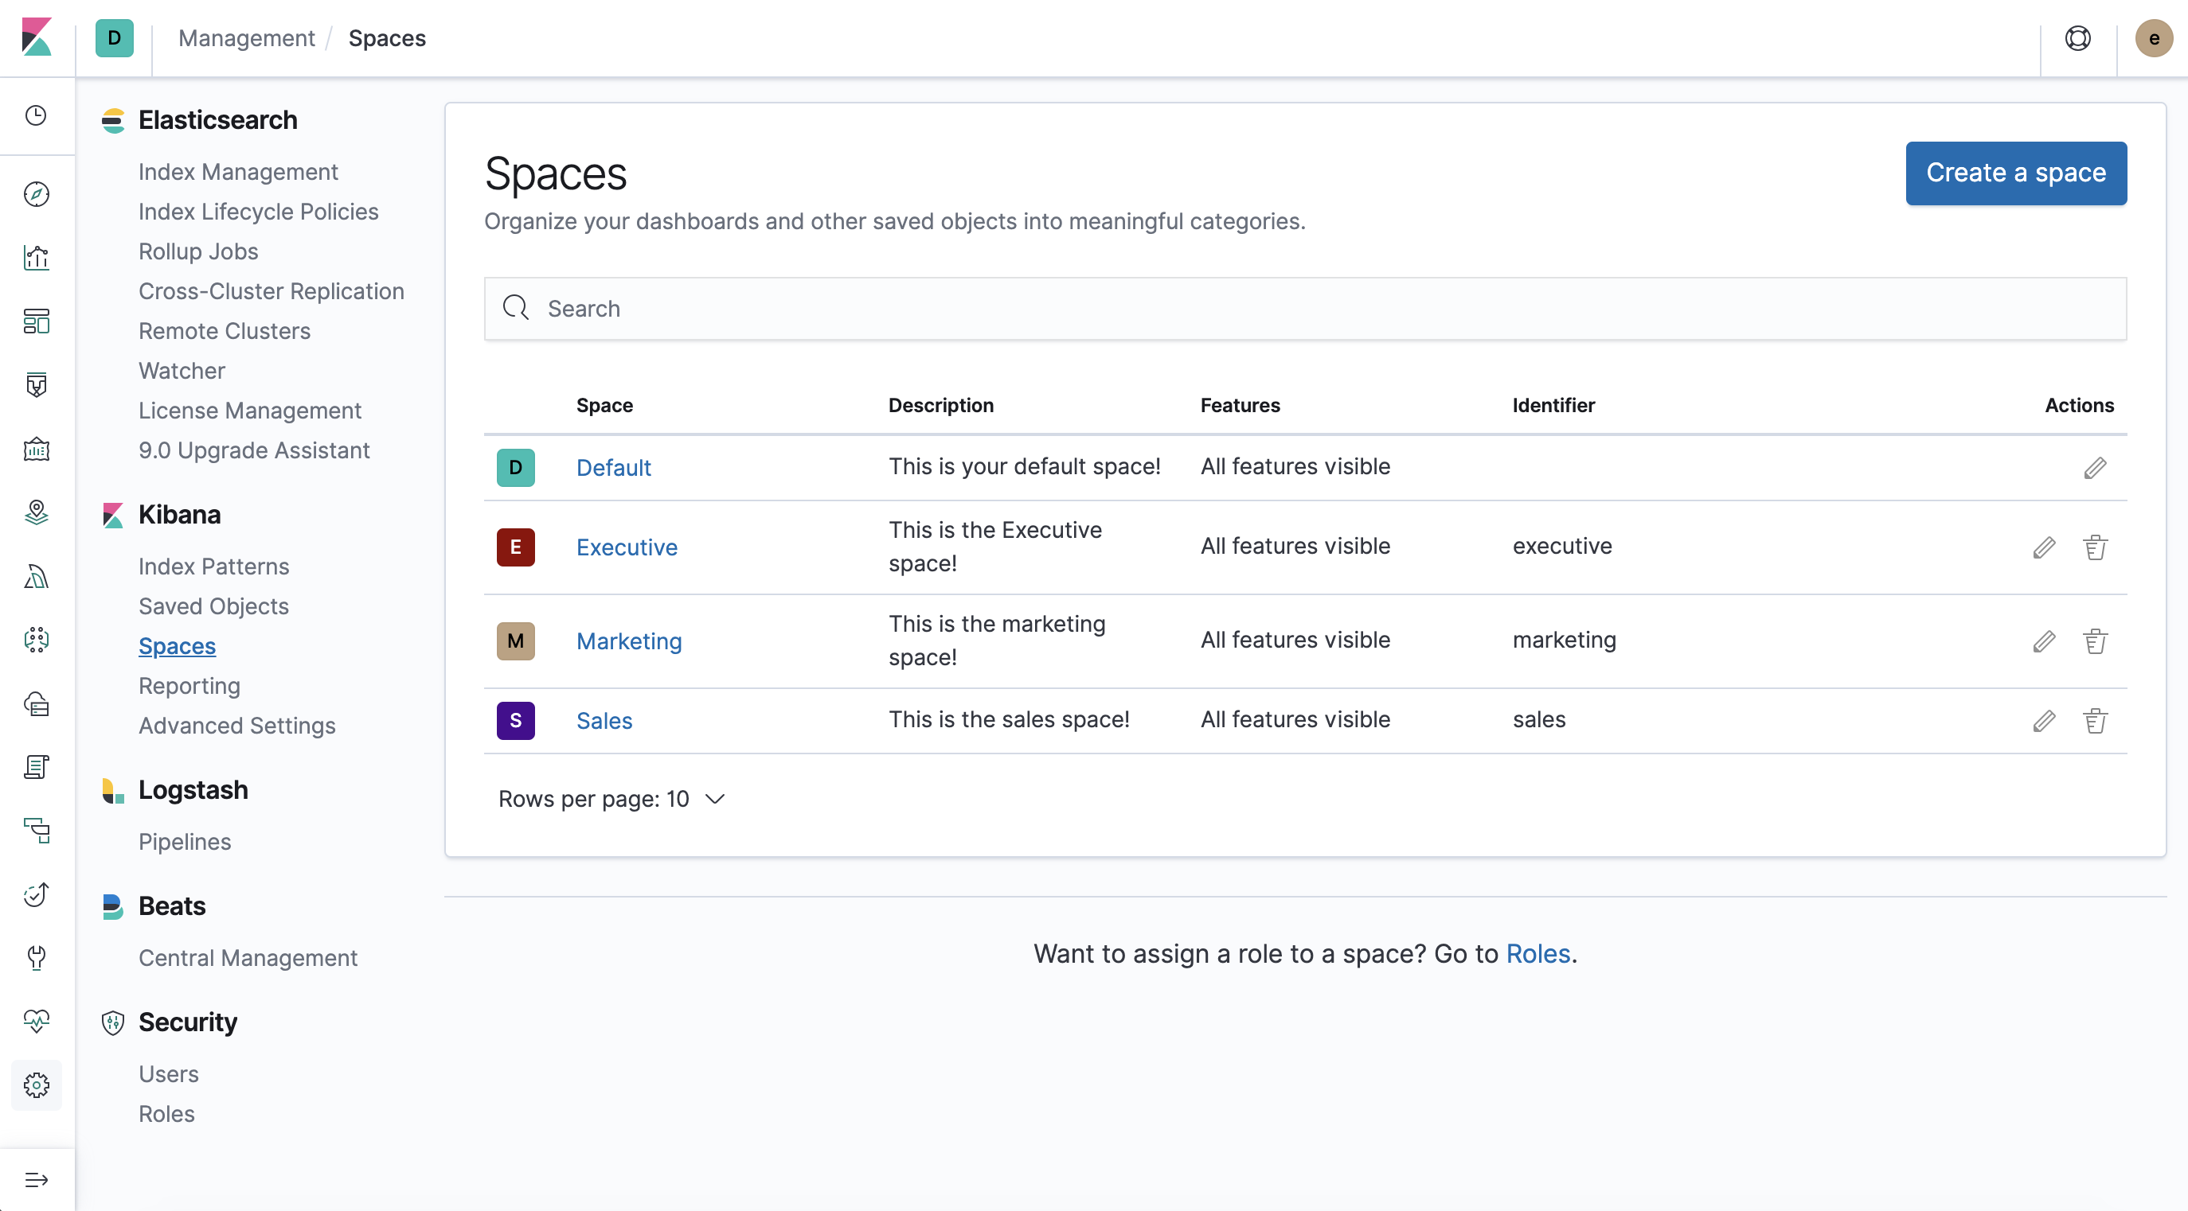Viewport: 2188px width, 1211px height.
Task: Go to Saved Objects in Kibana section
Action: coord(213,606)
